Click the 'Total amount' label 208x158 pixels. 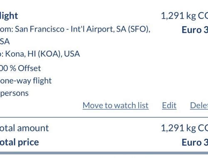point(24,128)
